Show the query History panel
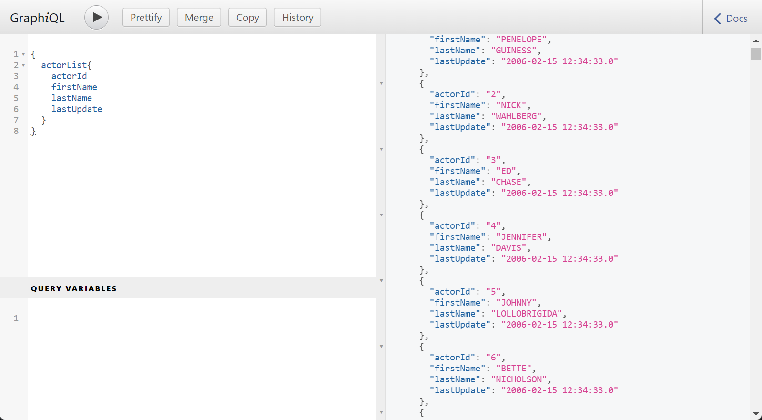Image resolution: width=762 pixels, height=420 pixels. (x=297, y=18)
